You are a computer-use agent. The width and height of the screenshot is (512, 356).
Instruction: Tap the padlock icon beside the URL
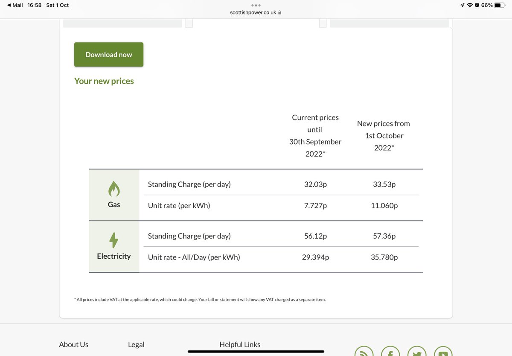click(279, 12)
